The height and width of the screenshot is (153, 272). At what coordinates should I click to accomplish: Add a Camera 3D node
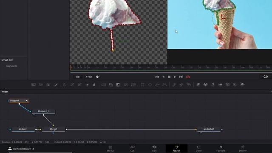tap(228, 85)
